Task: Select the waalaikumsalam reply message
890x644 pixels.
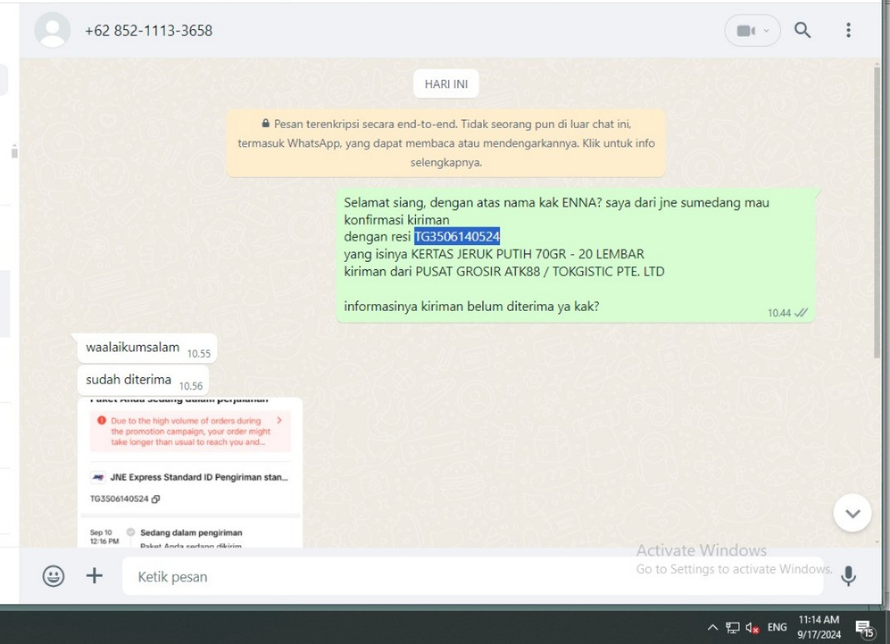Action: pyautogui.click(x=147, y=348)
